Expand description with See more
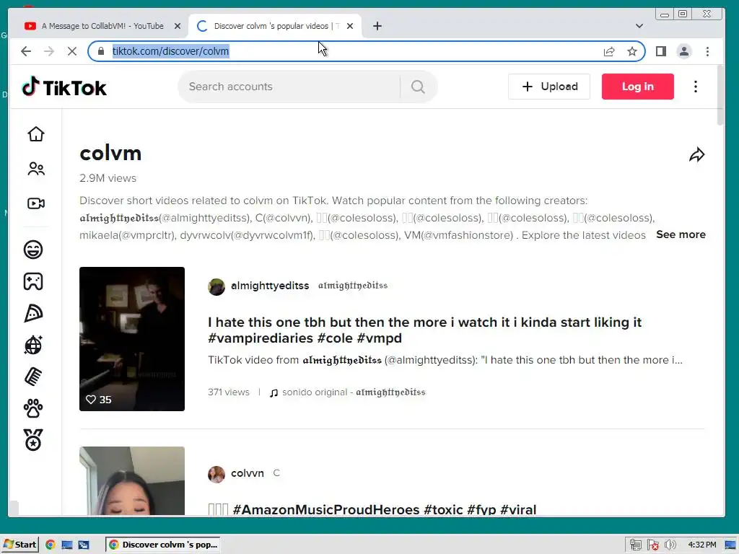This screenshot has width=739, height=554. pyautogui.click(x=681, y=234)
